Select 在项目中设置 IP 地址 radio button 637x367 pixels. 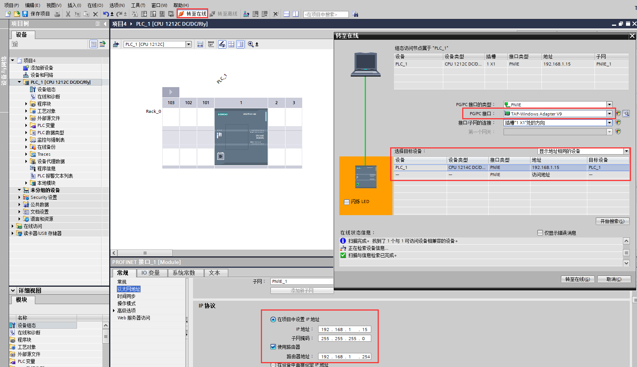273,319
